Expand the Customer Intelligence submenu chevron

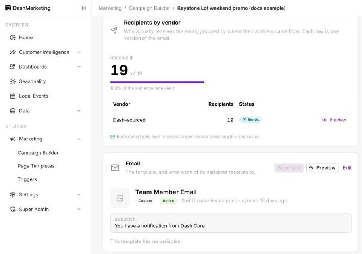coord(79,52)
